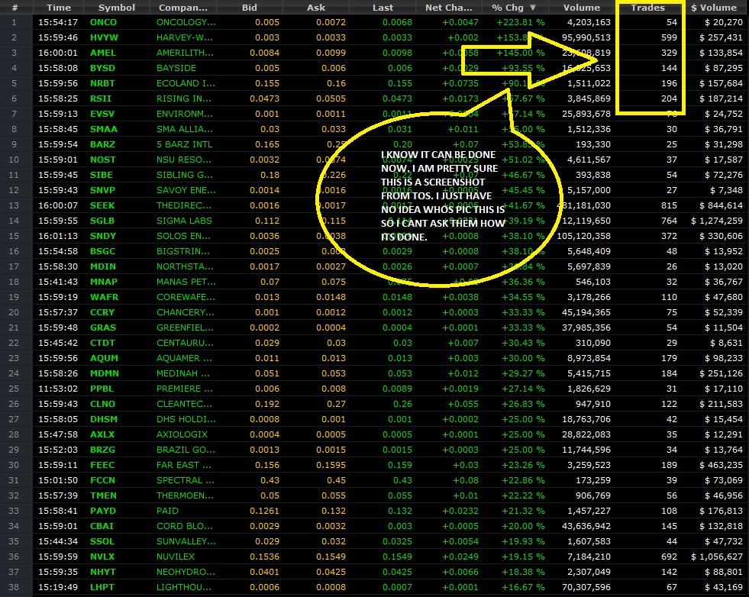Select the BSGC symbol
This screenshot has width=749, height=597.
coord(103,251)
